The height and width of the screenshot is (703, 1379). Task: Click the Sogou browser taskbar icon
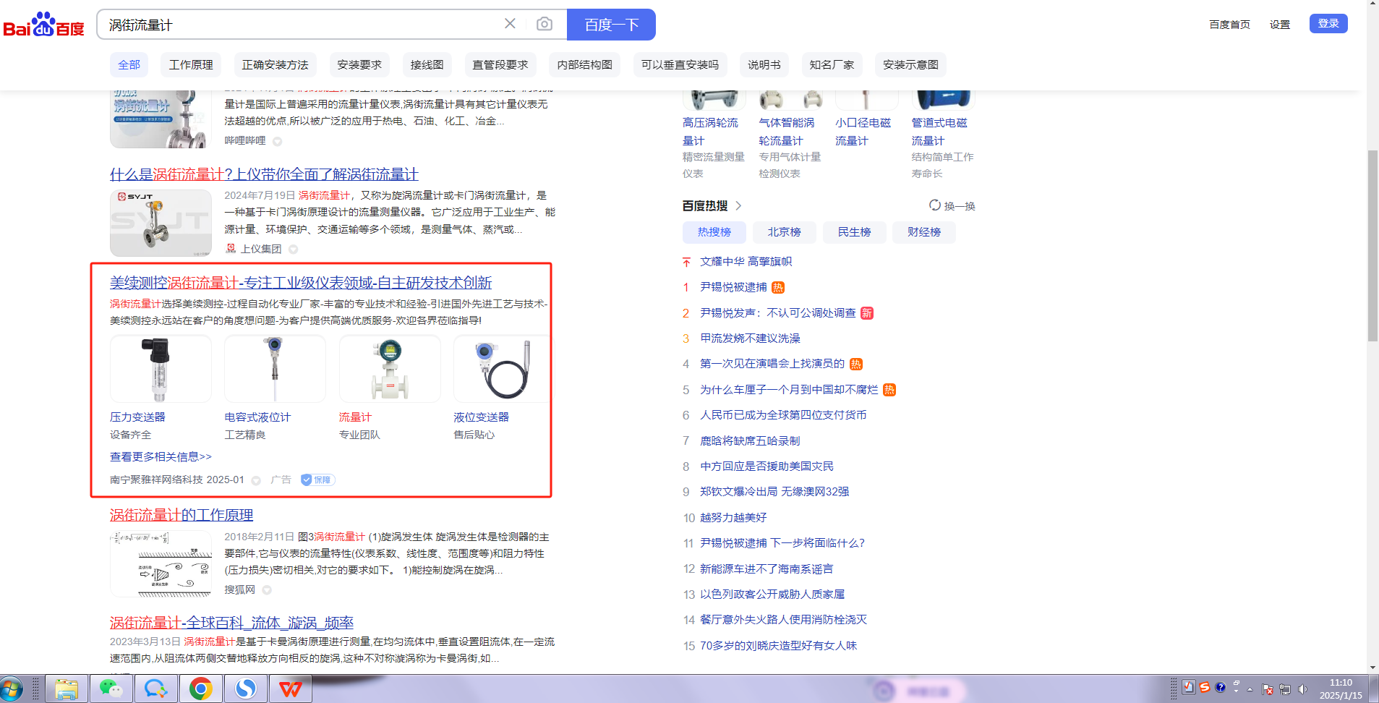[x=246, y=689]
